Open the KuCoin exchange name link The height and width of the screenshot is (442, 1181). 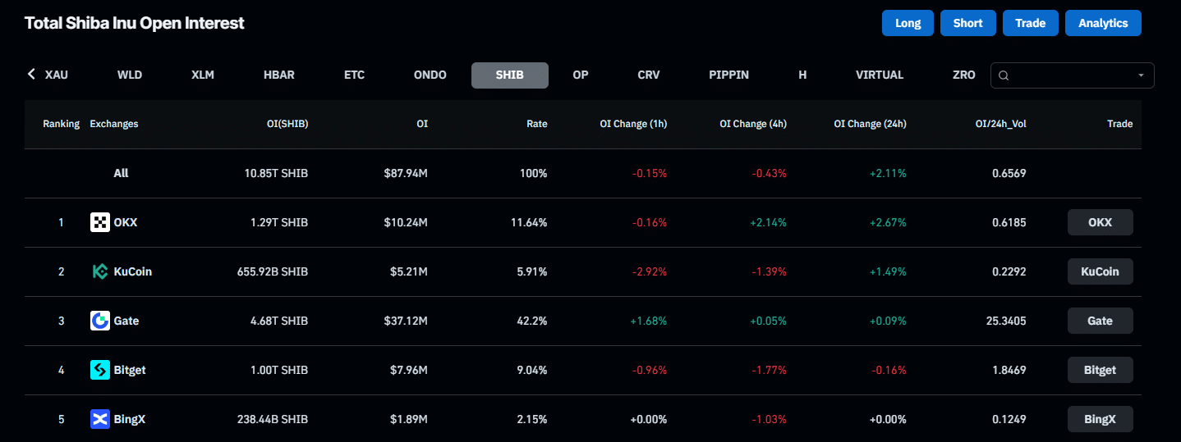click(x=133, y=271)
